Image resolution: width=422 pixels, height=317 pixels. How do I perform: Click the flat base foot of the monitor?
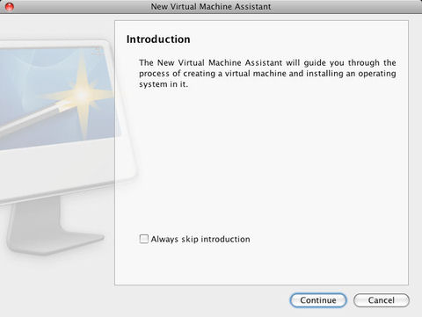coord(55,243)
